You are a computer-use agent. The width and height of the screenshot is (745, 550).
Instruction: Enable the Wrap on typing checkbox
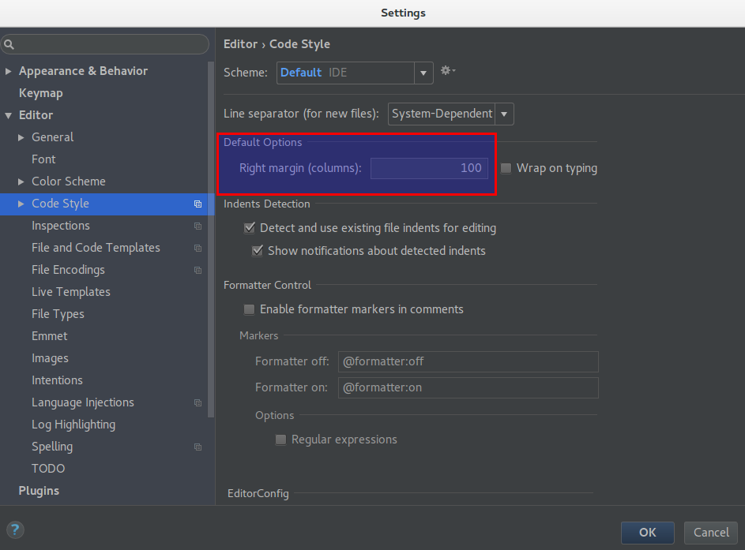coord(505,167)
